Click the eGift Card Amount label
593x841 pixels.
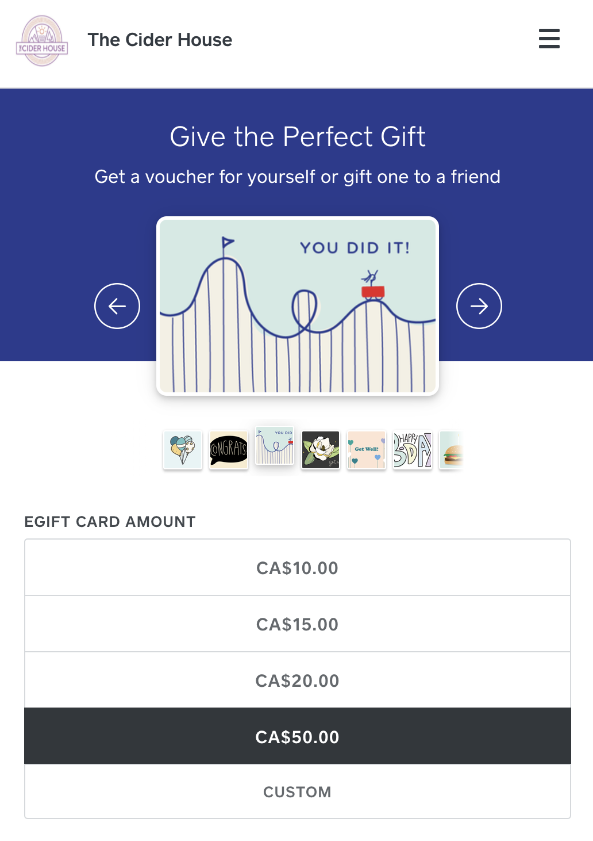(x=110, y=522)
